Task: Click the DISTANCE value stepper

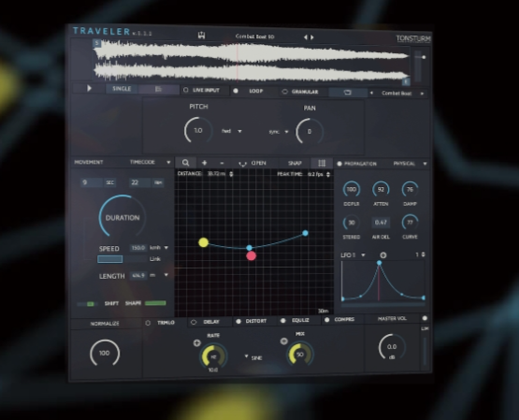Action: pyautogui.click(x=231, y=174)
